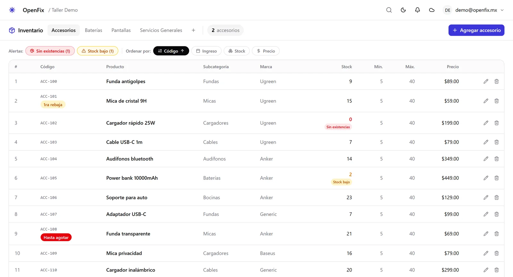Sort by Ingreso date
Screen dimensions: 513x277
click(206, 51)
